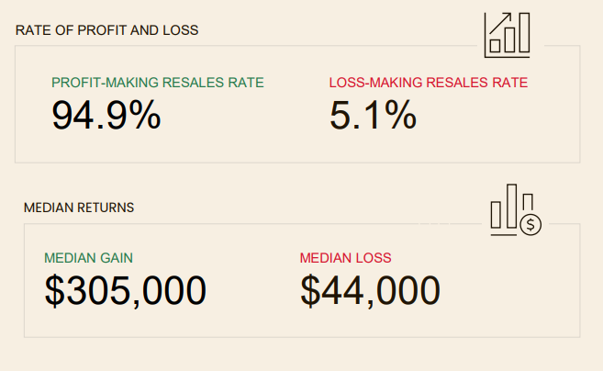Select the $305,000 median gain figure
The height and width of the screenshot is (371, 603).
pyautogui.click(x=126, y=291)
